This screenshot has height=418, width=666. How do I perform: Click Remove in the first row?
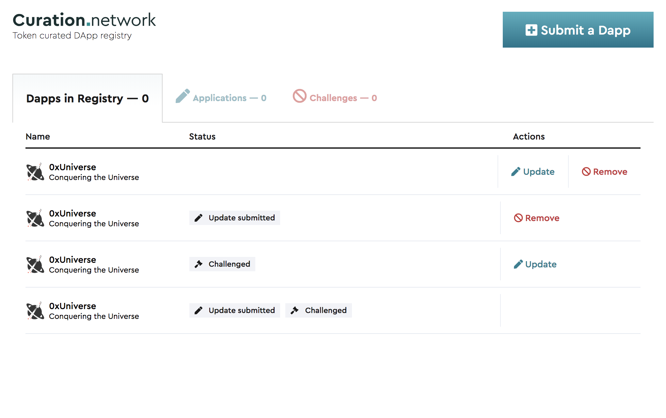604,172
